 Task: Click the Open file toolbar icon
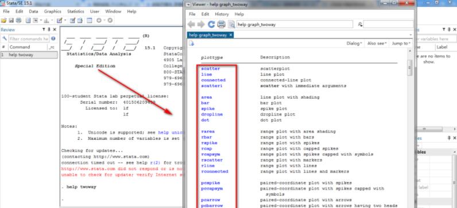(3, 21)
